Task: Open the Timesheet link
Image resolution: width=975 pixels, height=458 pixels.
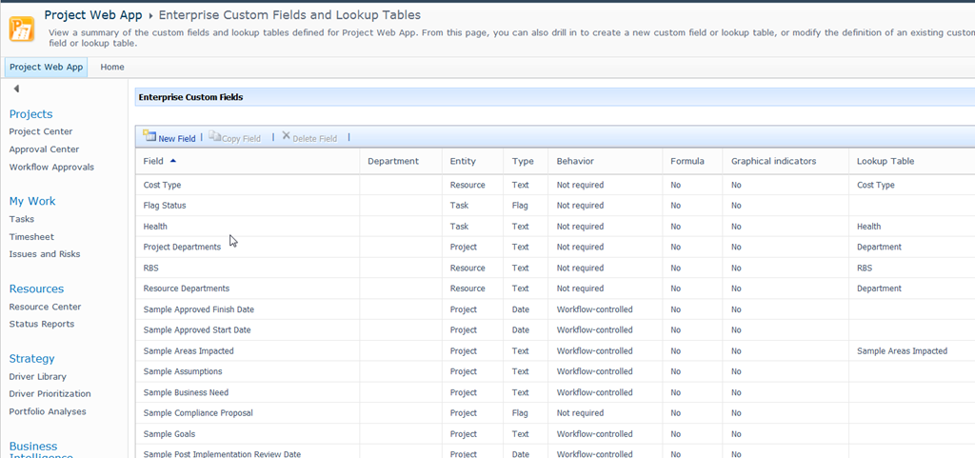Action: tap(31, 237)
